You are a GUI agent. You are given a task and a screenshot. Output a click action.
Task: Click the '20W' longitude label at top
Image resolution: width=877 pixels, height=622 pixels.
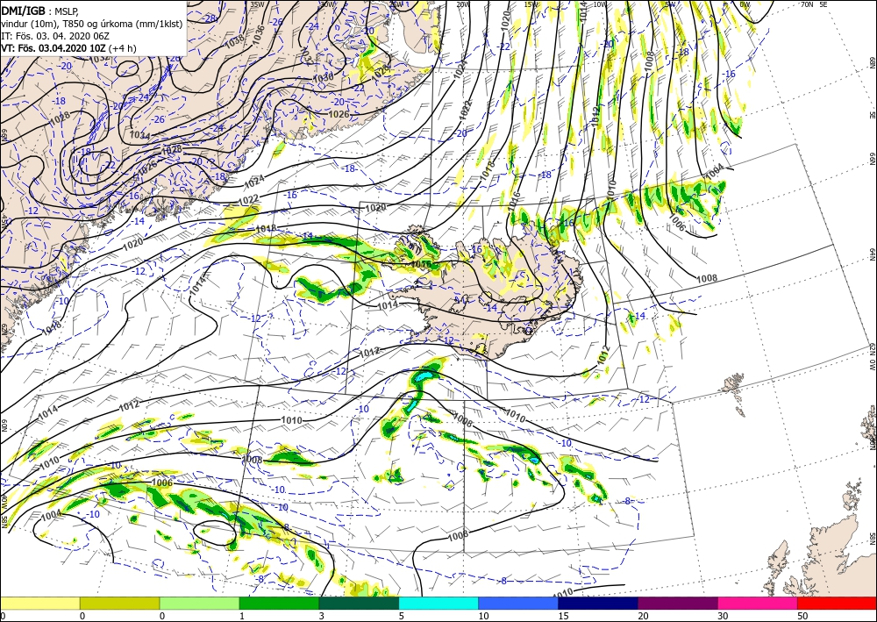tap(462, 4)
